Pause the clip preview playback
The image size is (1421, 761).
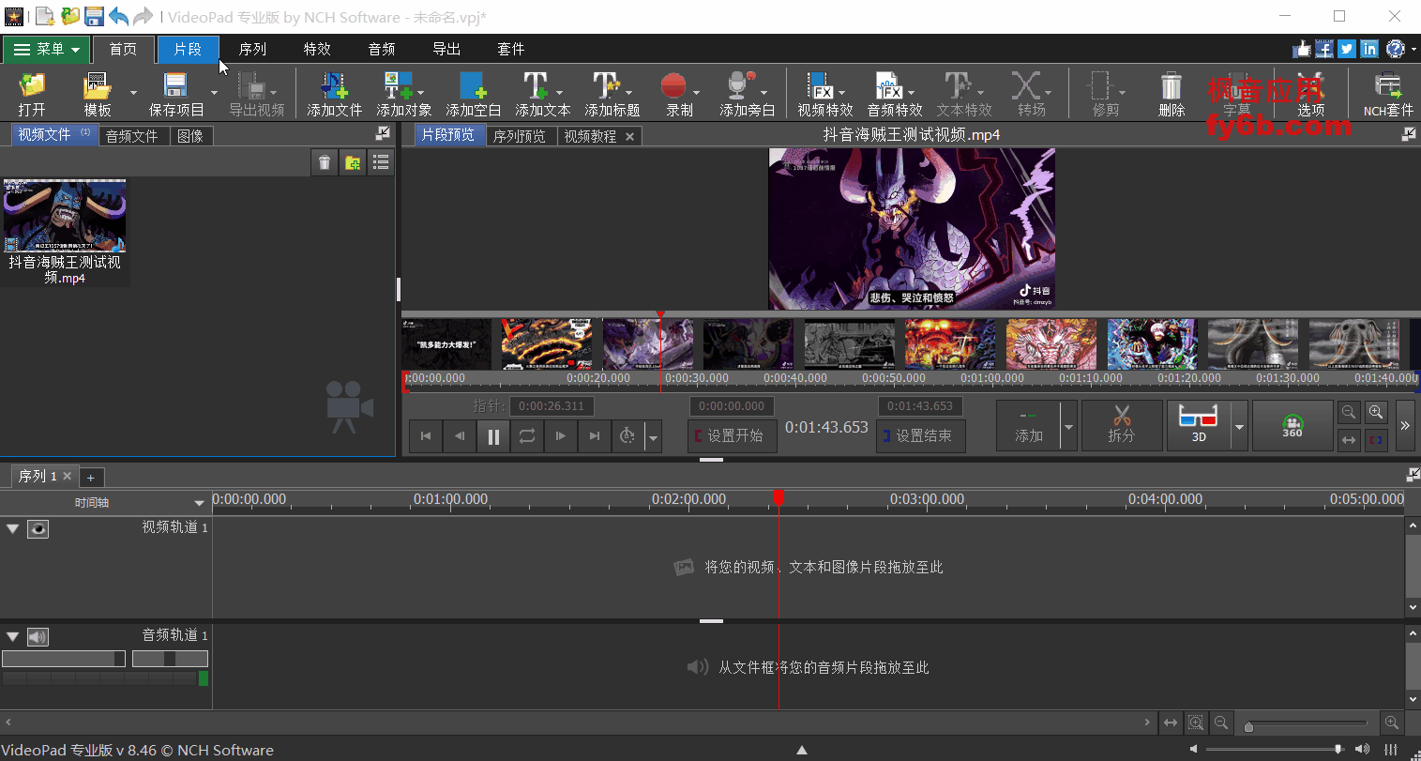(x=493, y=435)
